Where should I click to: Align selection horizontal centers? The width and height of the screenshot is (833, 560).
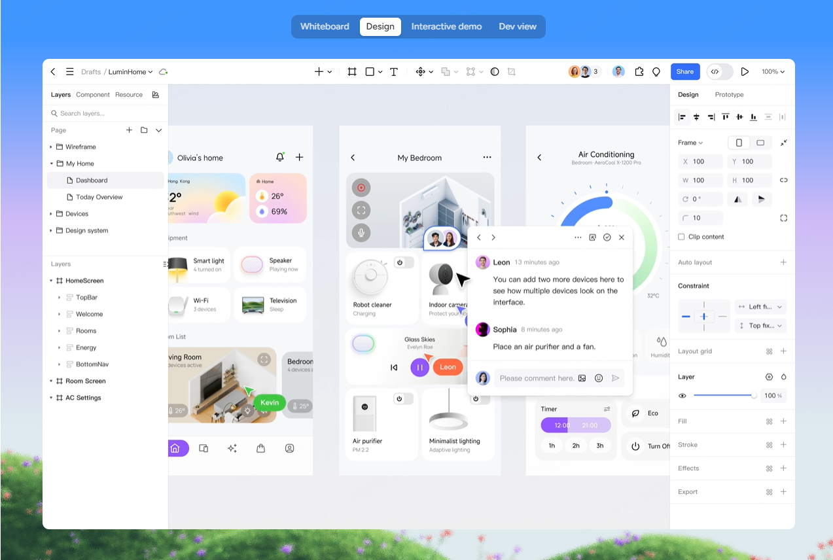coord(697,117)
